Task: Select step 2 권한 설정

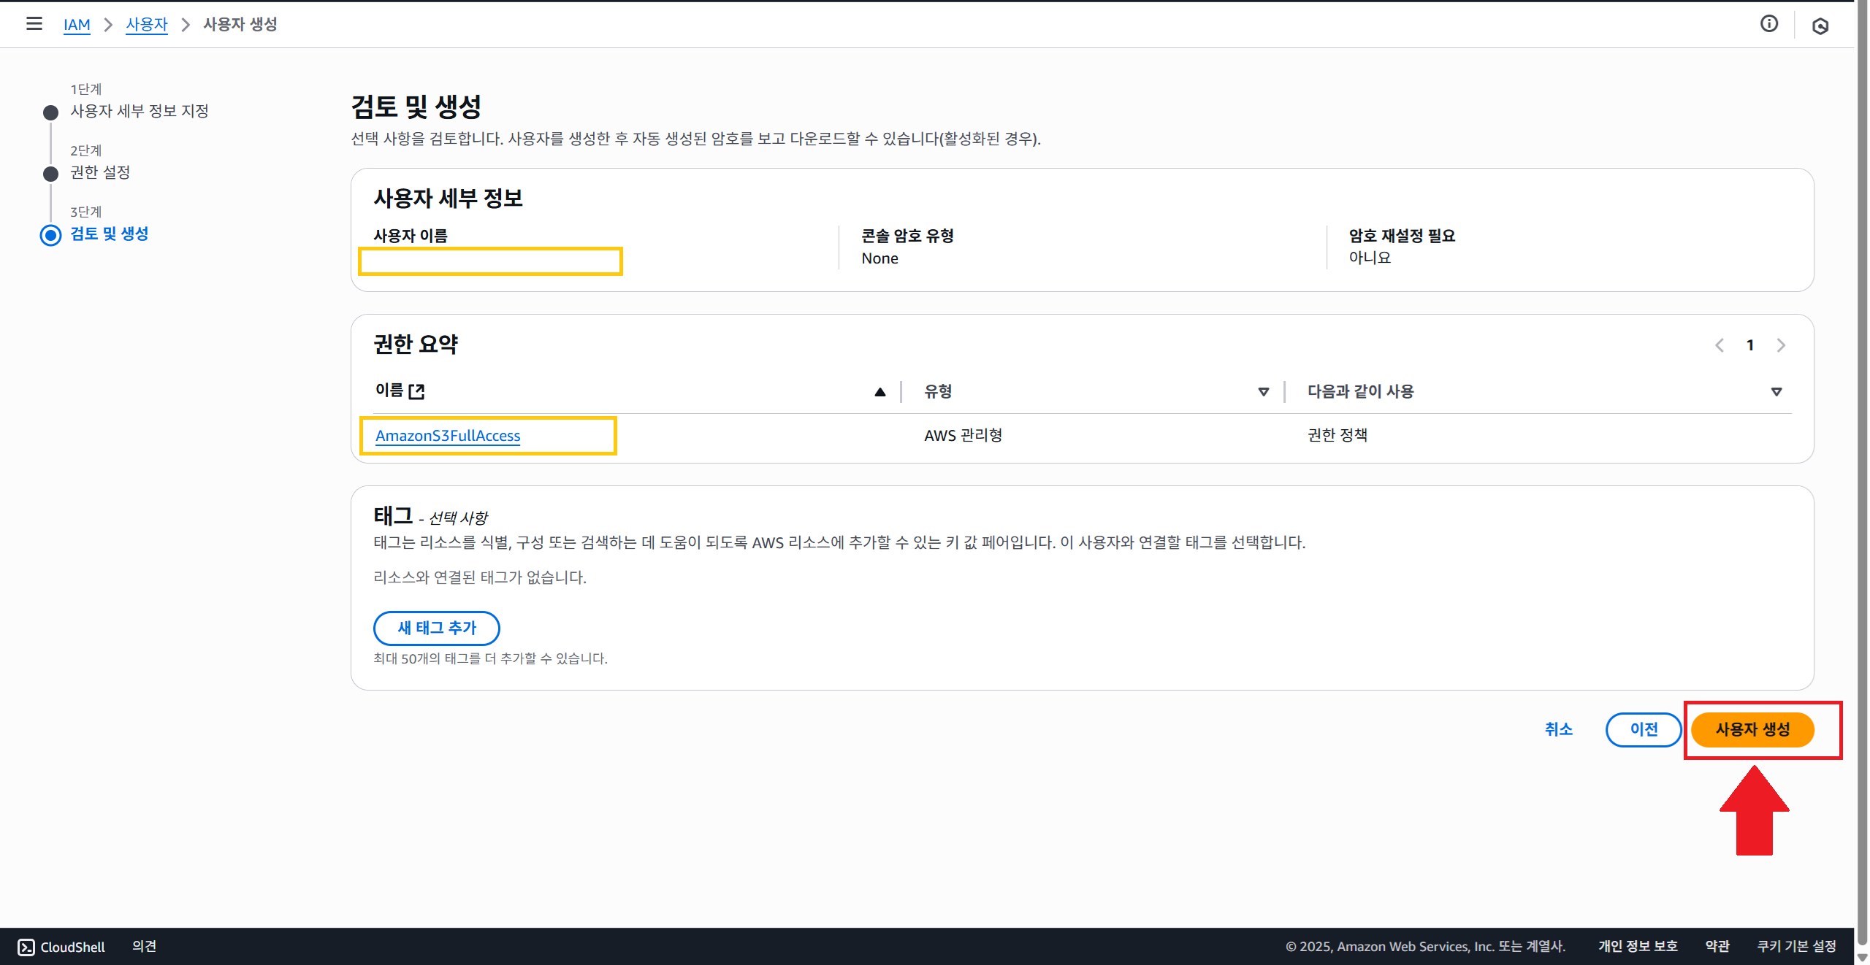Action: [x=100, y=172]
